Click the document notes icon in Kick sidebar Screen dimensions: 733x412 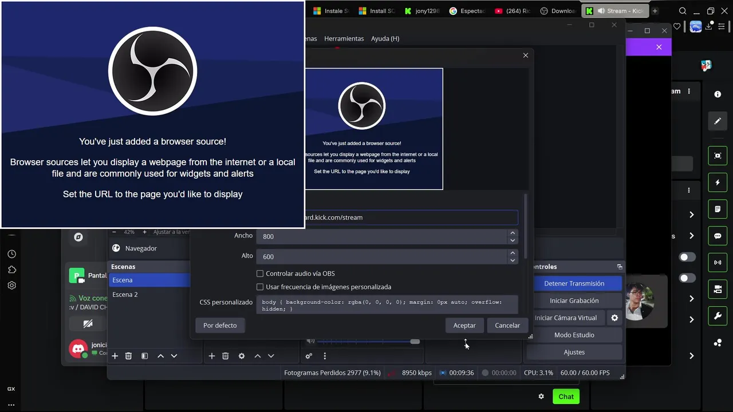pyautogui.click(x=718, y=209)
